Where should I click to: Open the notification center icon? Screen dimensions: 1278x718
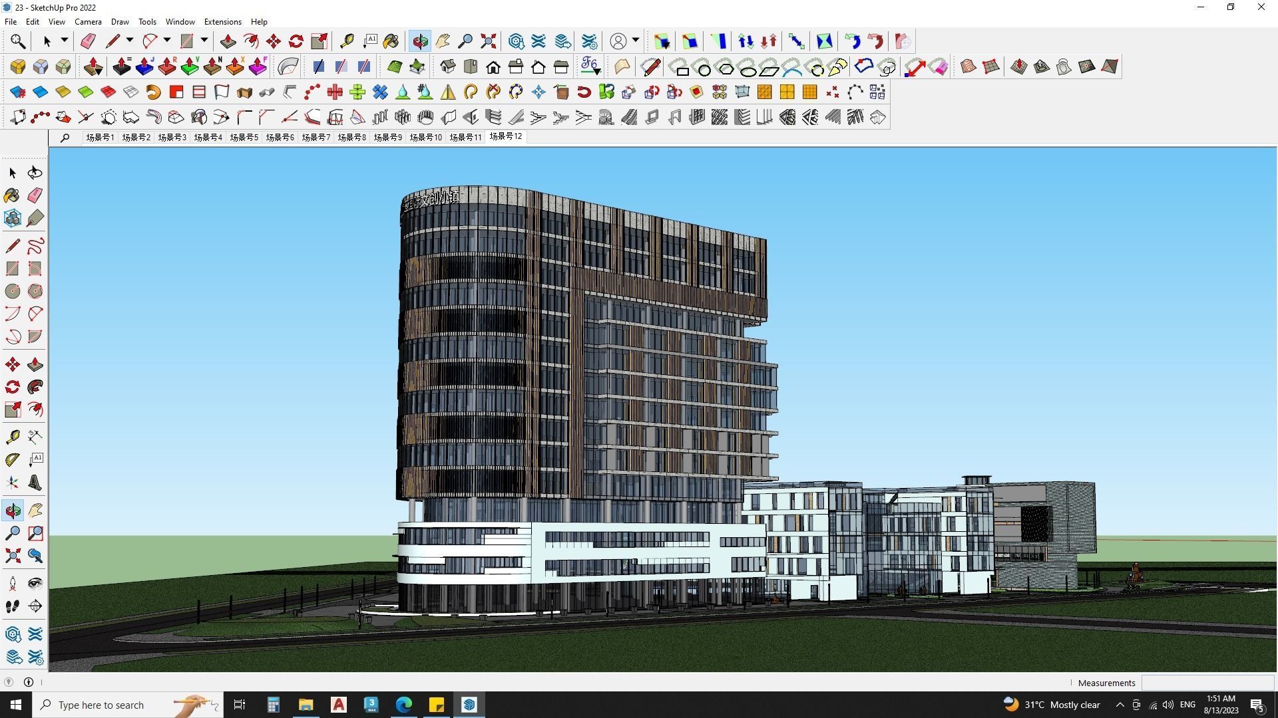pos(1257,705)
